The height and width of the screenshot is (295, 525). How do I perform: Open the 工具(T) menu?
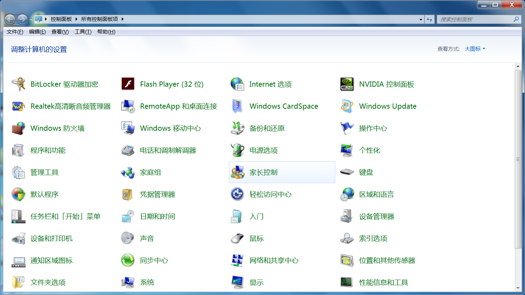click(83, 32)
